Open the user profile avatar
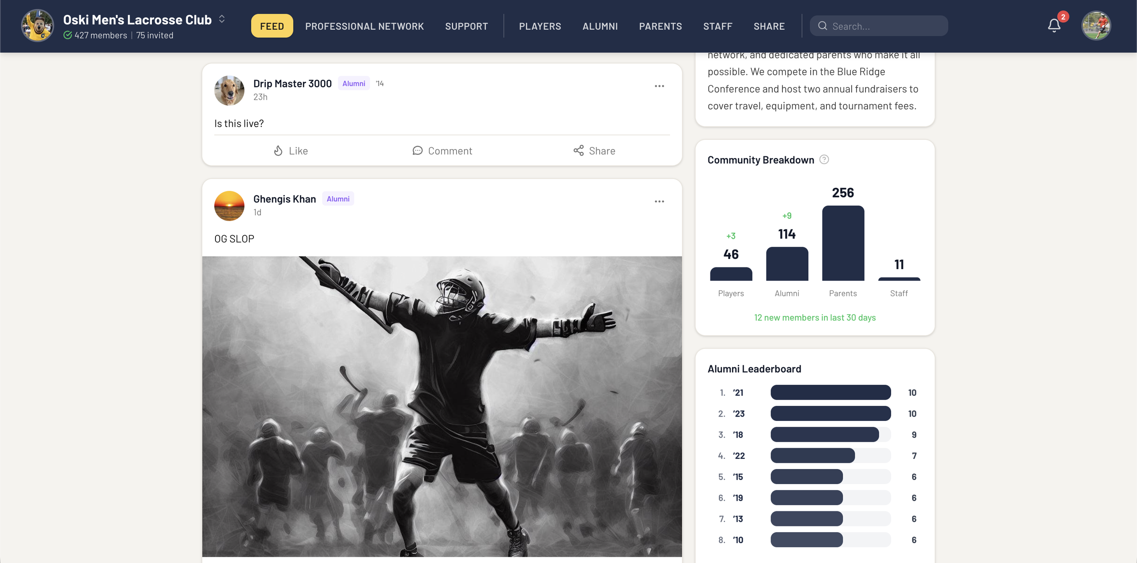The height and width of the screenshot is (563, 1137). 1095,26
